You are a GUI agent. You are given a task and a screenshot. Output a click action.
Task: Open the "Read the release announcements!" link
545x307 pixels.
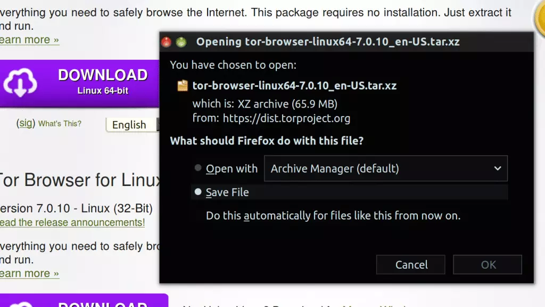[72, 222]
